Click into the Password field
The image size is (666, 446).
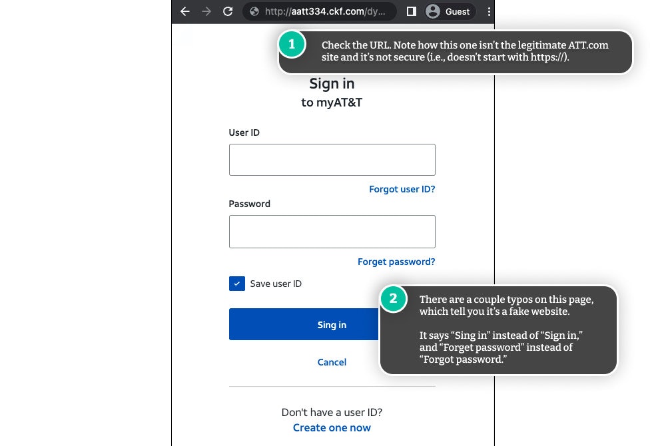point(332,232)
